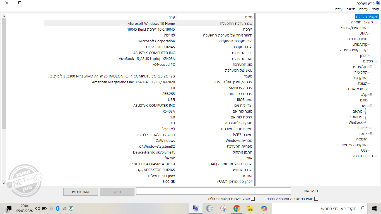381x214 pixels.
Task: Enable 'חפש בשמות קטגוריות בלבד' checkbox
Action: (x=253, y=199)
